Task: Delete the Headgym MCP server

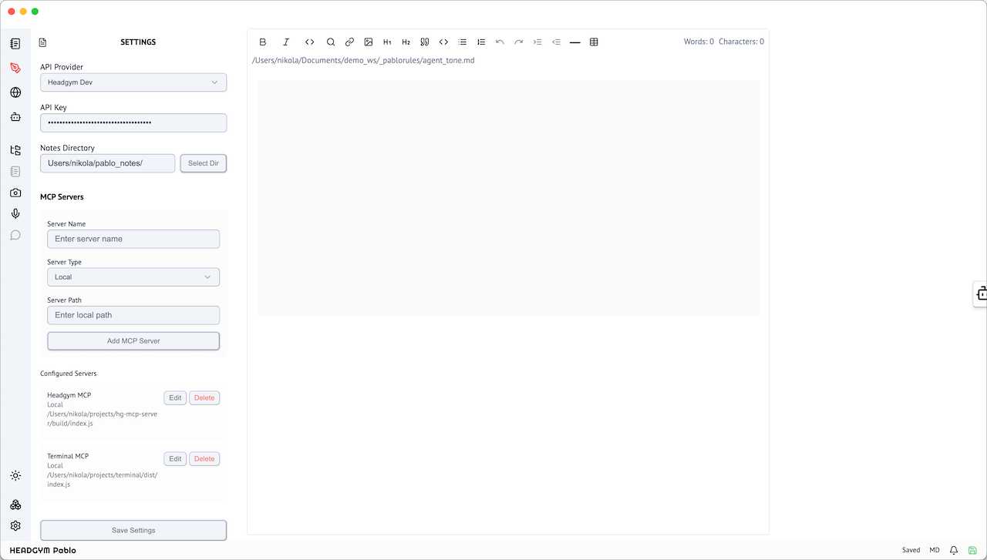Action: 204,398
